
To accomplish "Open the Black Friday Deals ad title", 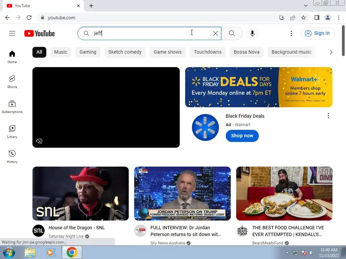I will pyautogui.click(x=245, y=116).
